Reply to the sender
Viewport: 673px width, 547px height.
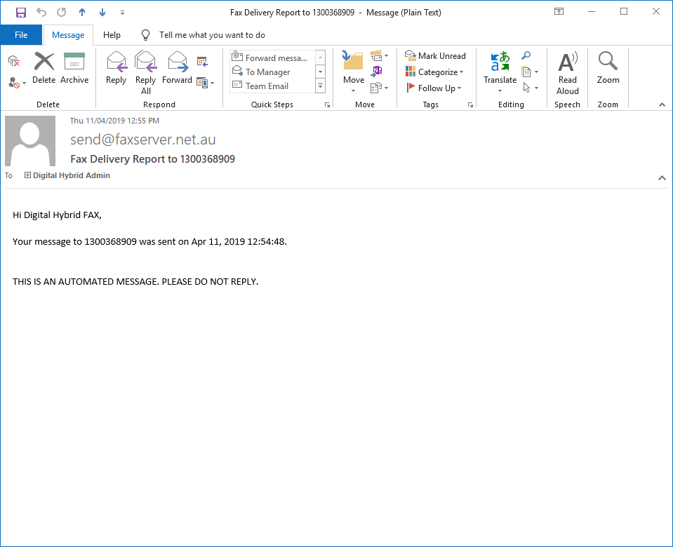pyautogui.click(x=116, y=68)
